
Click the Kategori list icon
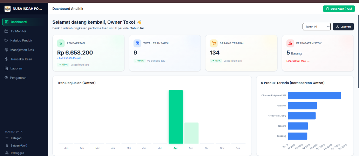pos(7,138)
